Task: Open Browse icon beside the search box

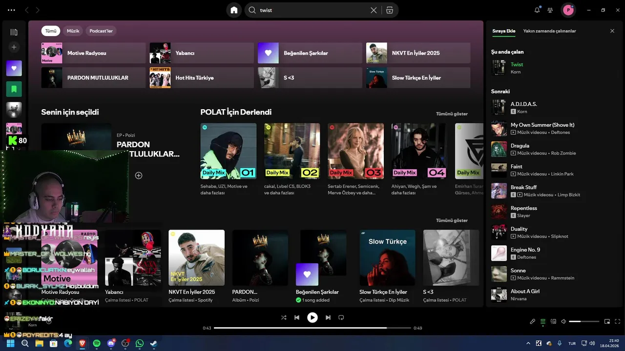Action: [x=389, y=10]
